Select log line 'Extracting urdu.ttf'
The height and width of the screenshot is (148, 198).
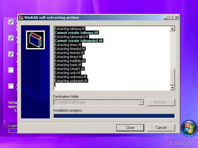(67, 73)
